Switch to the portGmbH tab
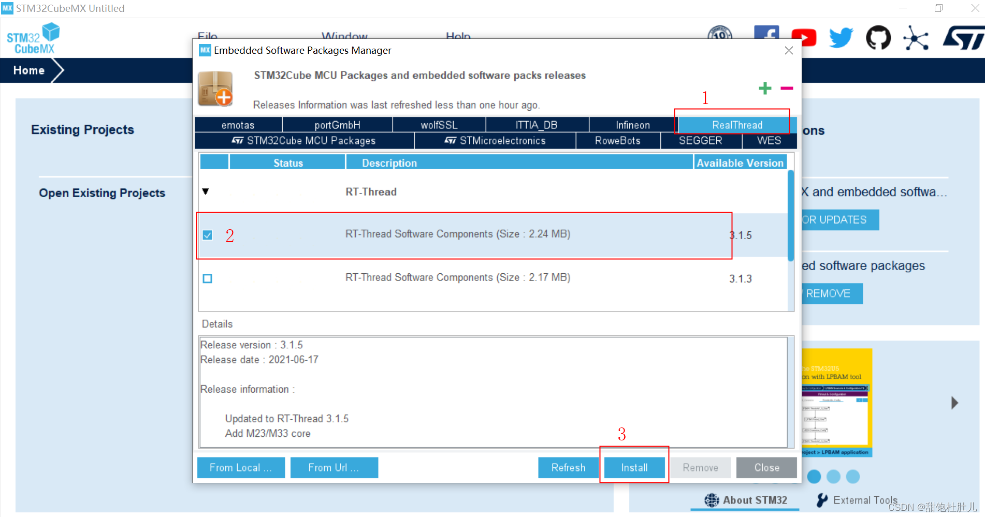Screen dimensions: 985x517 (x=337, y=125)
